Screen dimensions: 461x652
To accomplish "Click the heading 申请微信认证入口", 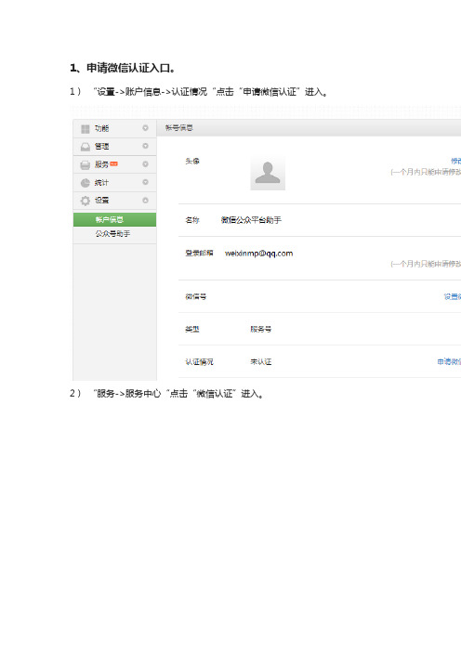I will pos(131,68).
